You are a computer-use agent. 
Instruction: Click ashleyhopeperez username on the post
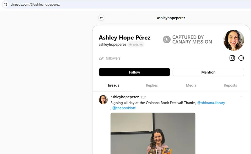pos(125,97)
